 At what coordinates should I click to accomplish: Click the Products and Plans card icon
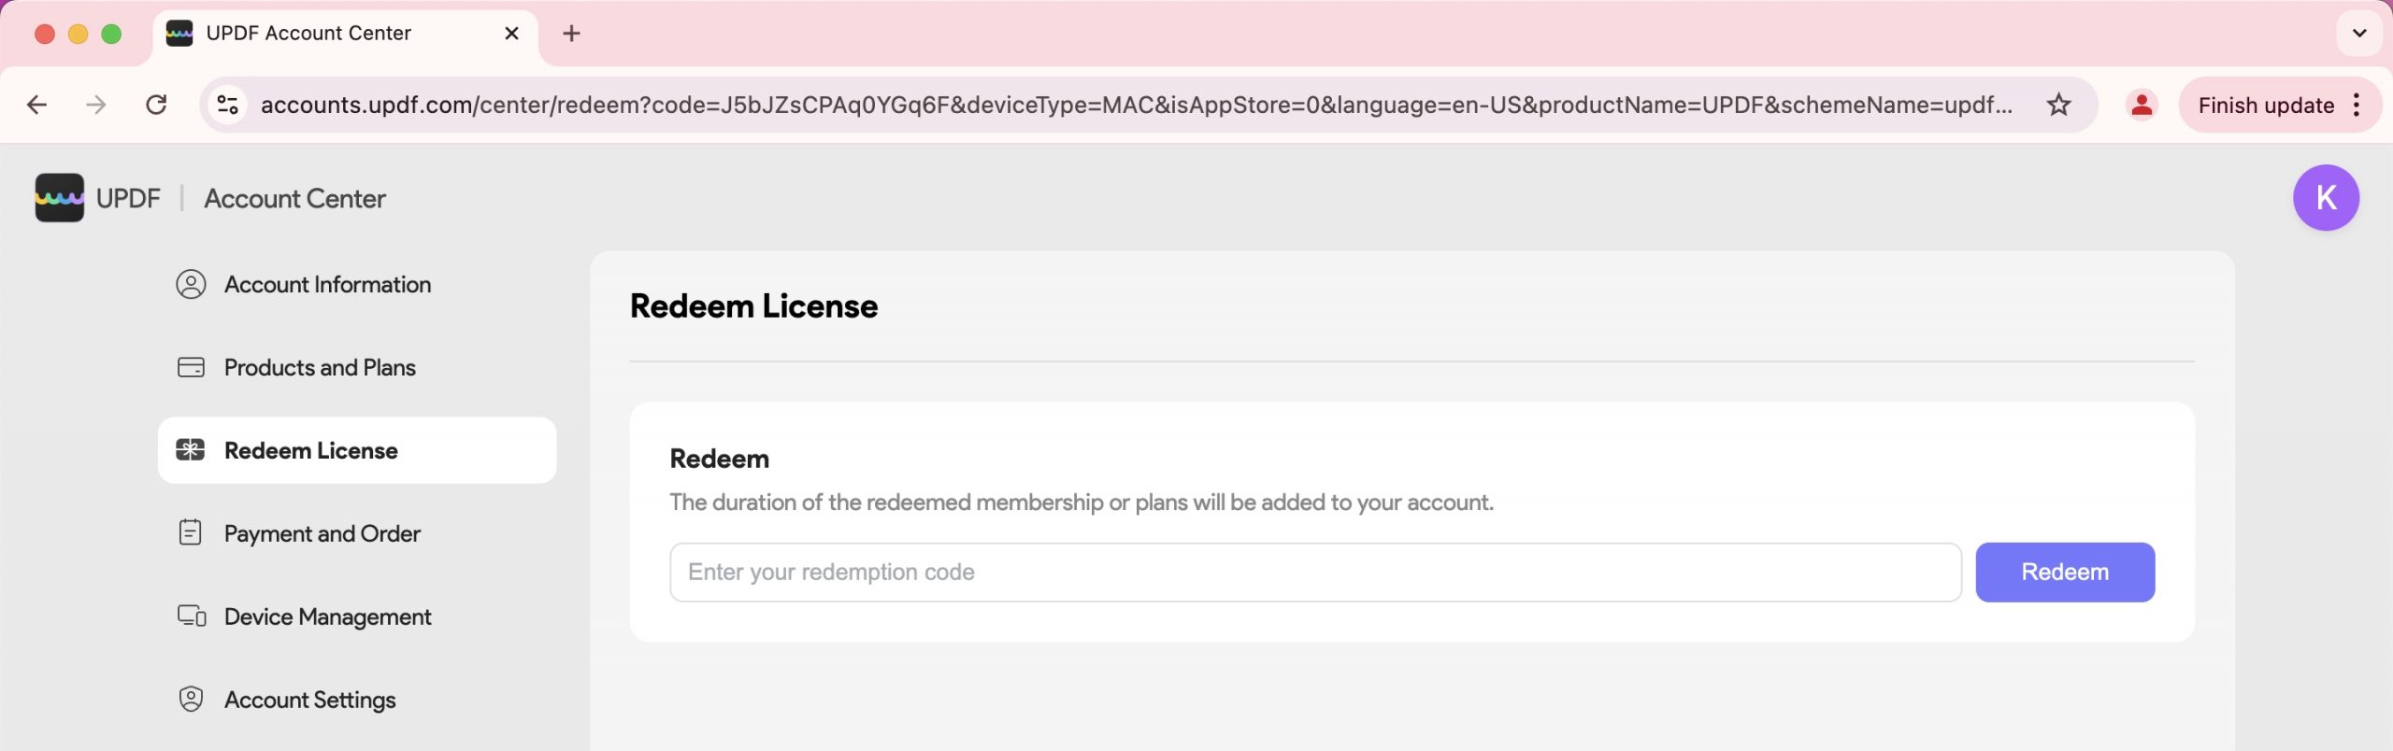coord(191,368)
